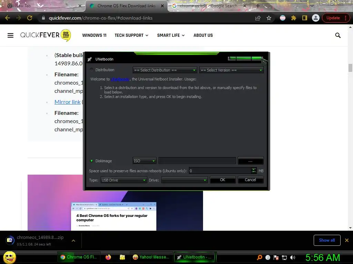Image resolution: width=353 pixels, height=264 pixels.
Task: Open the ISO image type dropdown
Action: pyautogui.click(x=144, y=161)
